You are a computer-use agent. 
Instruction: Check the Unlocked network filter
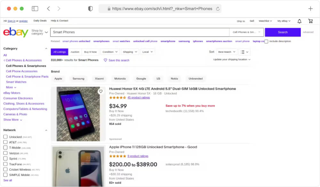coord(5,136)
